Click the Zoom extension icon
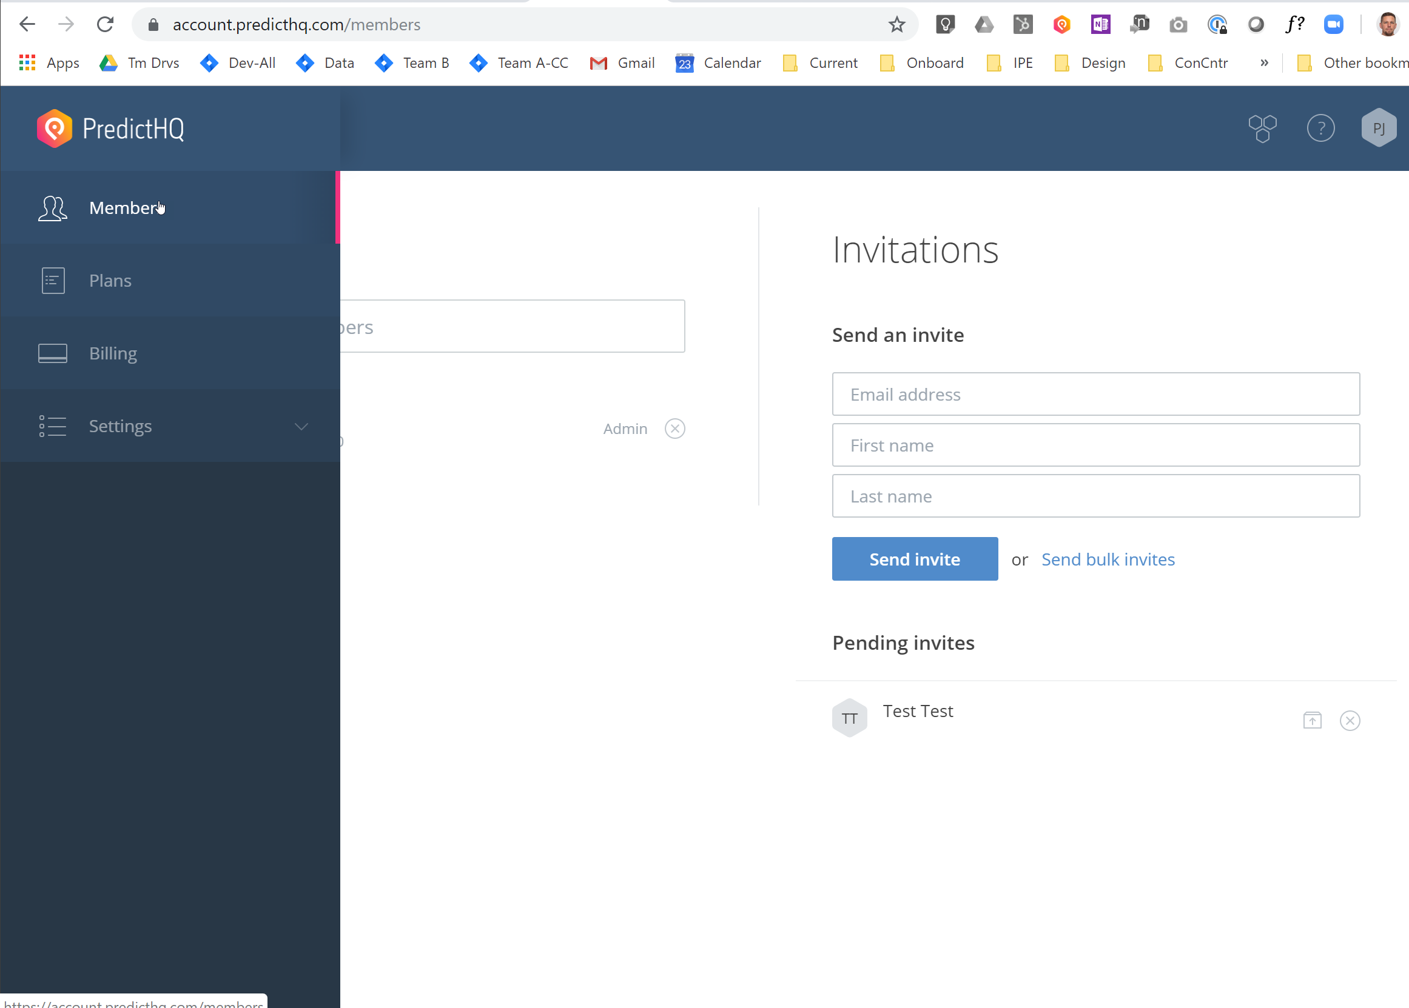 [x=1333, y=25]
